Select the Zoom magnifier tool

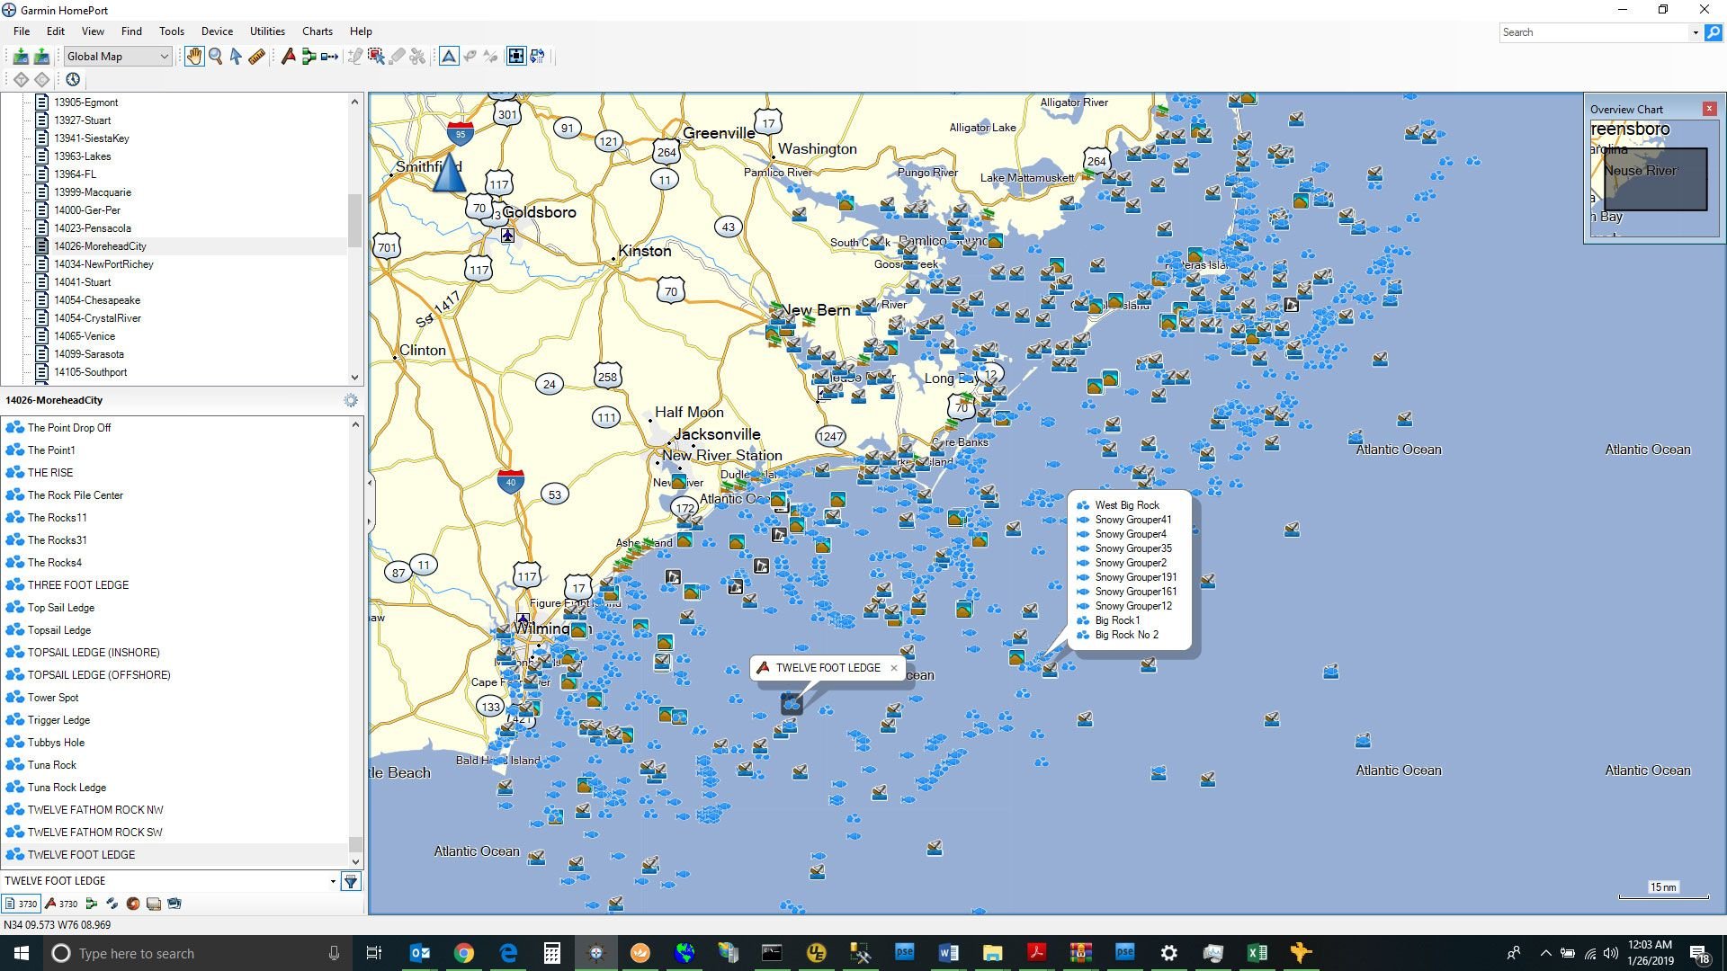click(216, 57)
